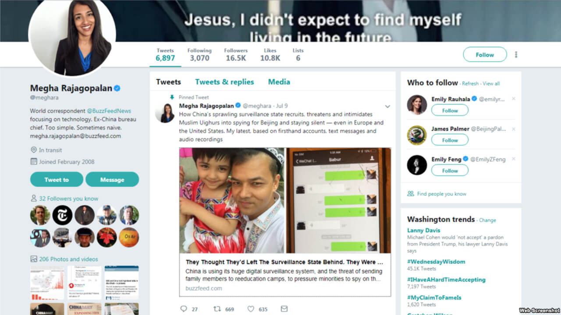The height and width of the screenshot is (315, 561).
Task: Dismiss James Palmer suggestion with X
Action: coord(514,129)
